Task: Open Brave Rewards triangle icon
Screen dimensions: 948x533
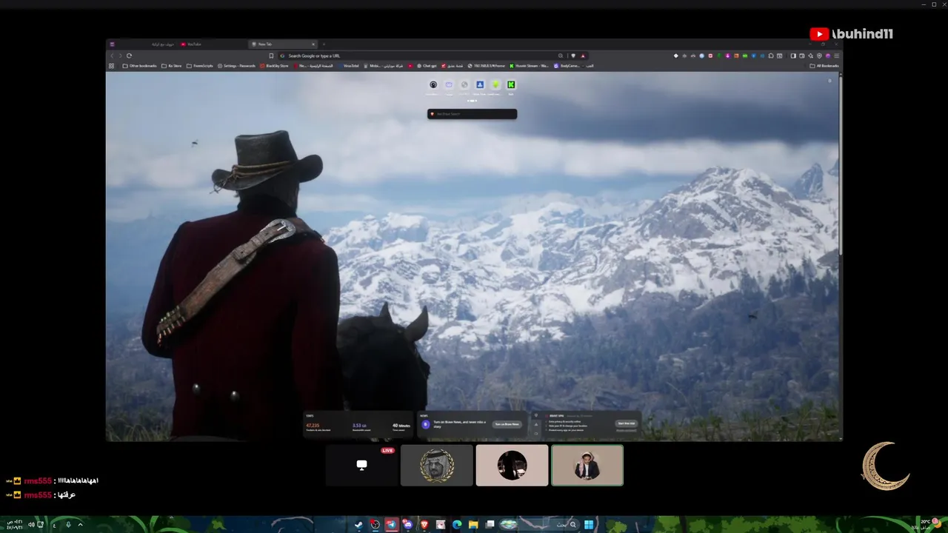Action: point(583,56)
